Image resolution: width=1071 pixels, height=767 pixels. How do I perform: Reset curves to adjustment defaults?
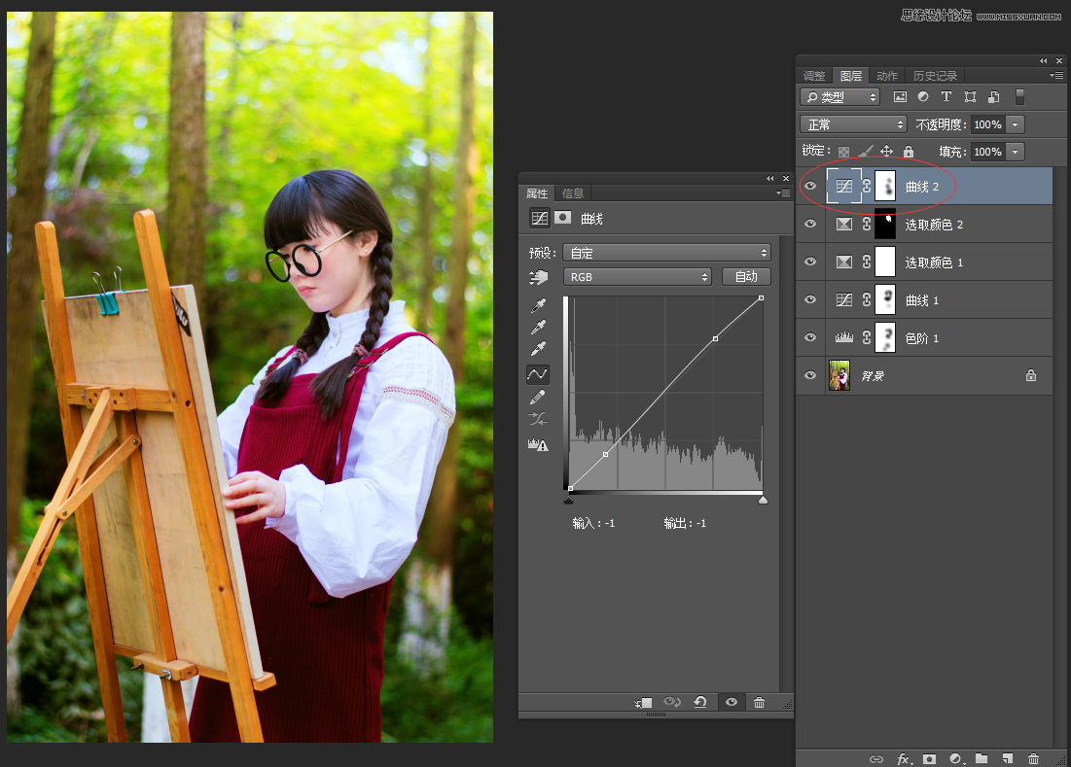(x=699, y=702)
